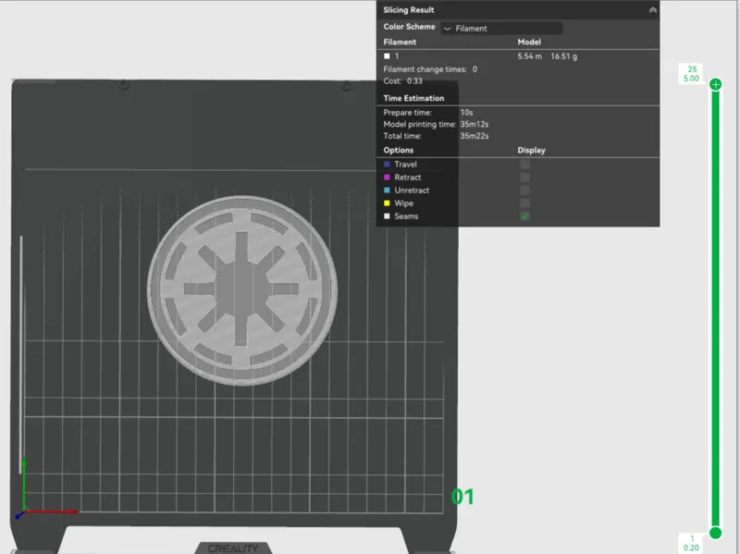Click the blue Travel color swatch
Viewport: 740px width, 554px height.
[387, 165]
